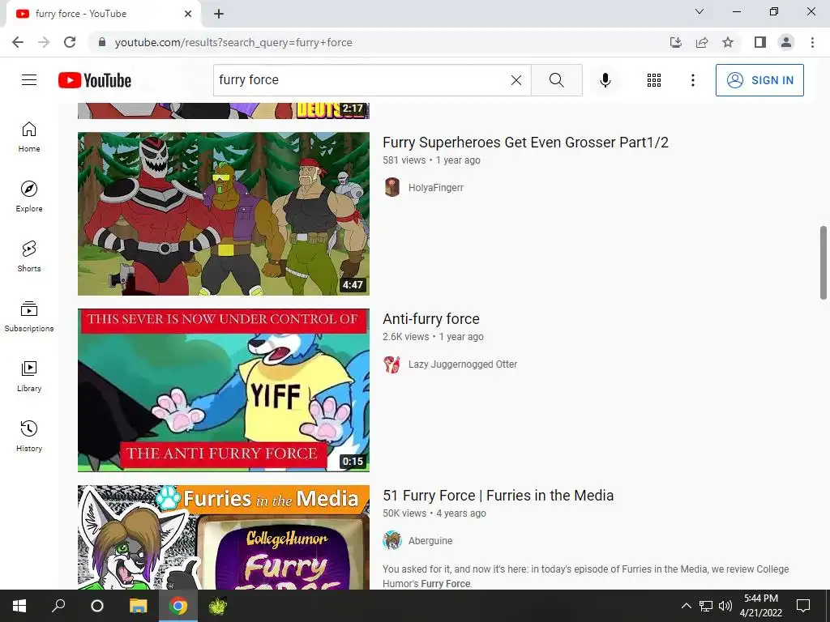This screenshot has width=830, height=622.
Task: Click Lazy Juggernogged Otter avatar
Action: tap(392, 364)
